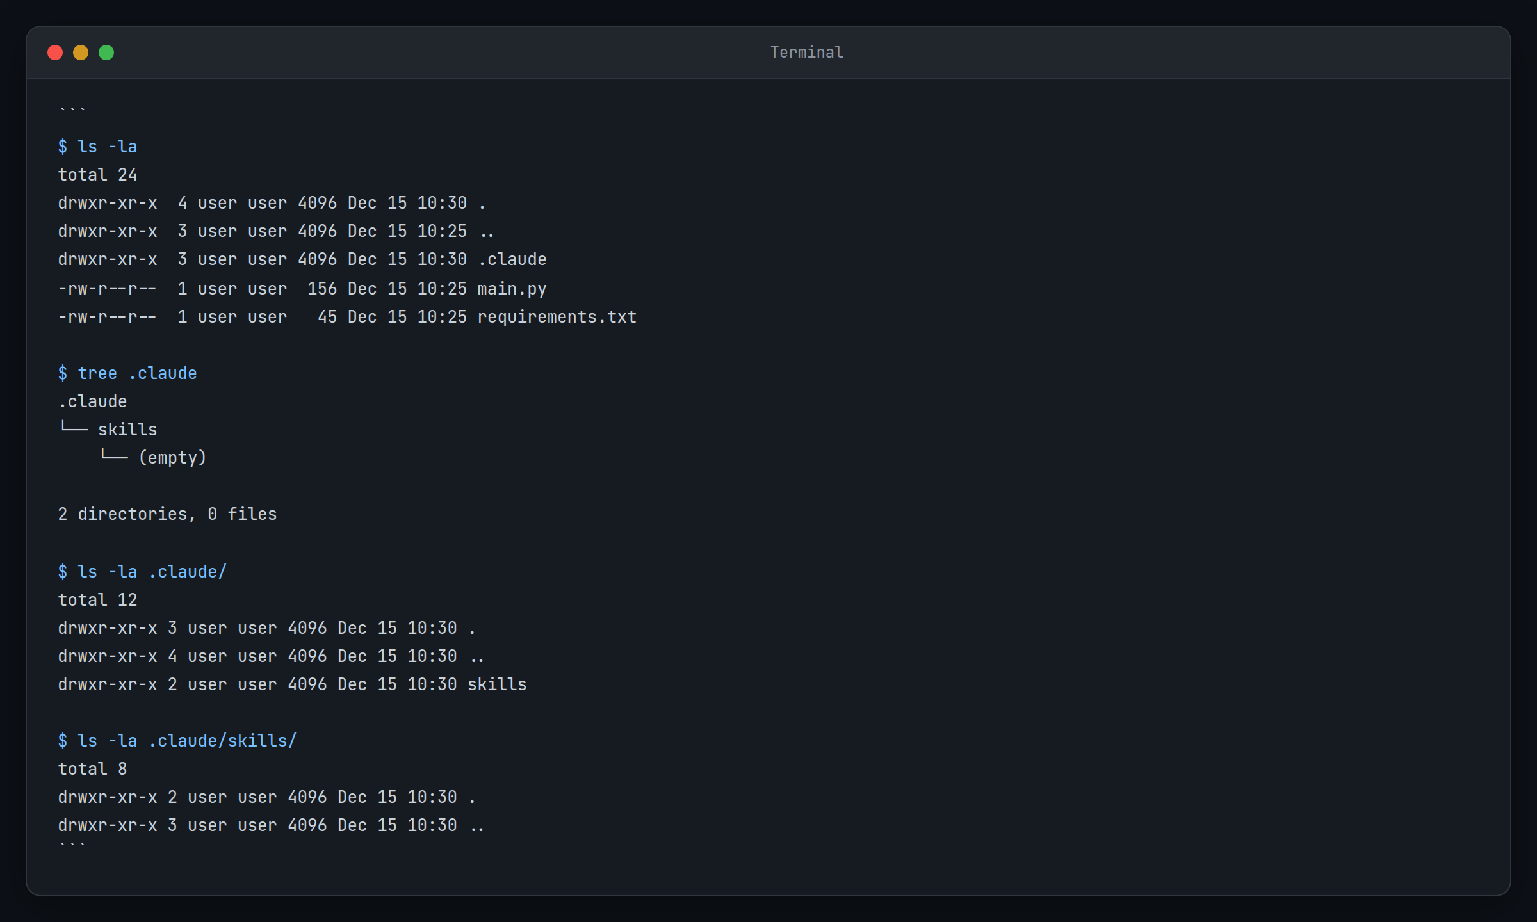
Task: Click the 'skills' directory in .claude listing
Action: (x=497, y=684)
